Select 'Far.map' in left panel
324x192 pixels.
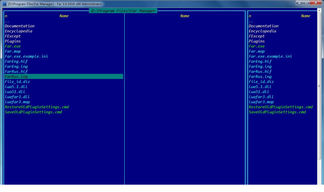click(13, 51)
